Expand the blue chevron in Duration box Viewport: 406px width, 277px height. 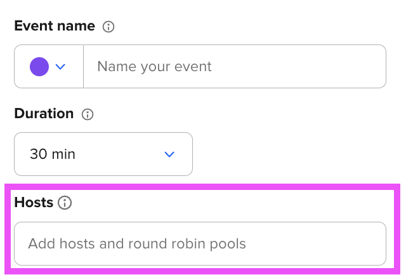point(169,154)
